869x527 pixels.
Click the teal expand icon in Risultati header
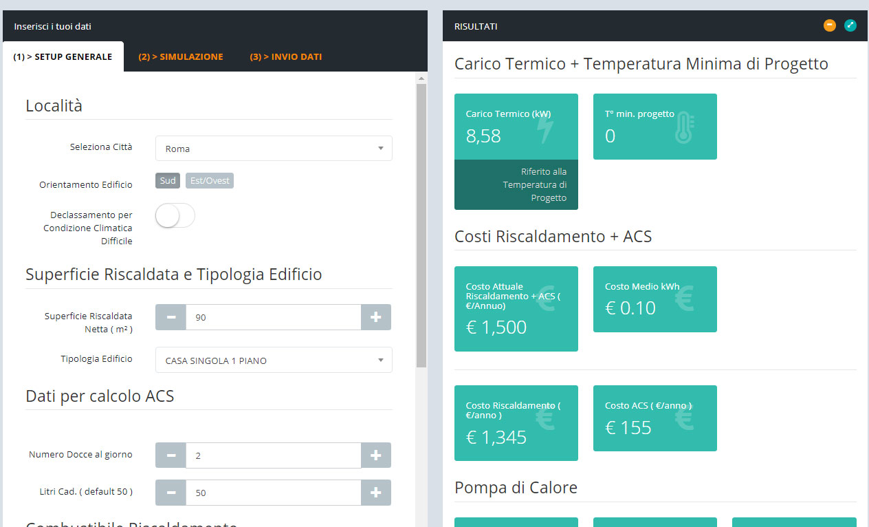[850, 26]
